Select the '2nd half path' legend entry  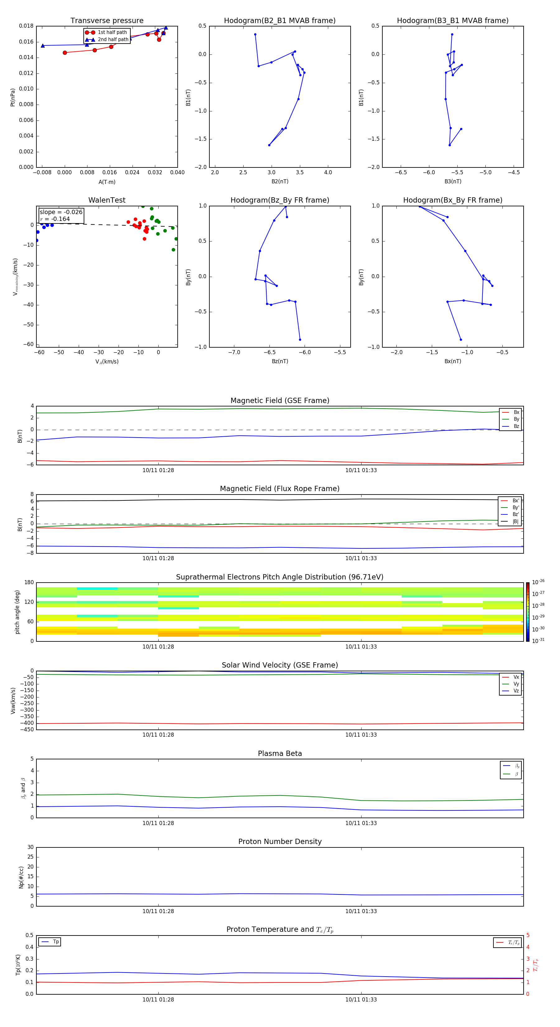(107, 40)
